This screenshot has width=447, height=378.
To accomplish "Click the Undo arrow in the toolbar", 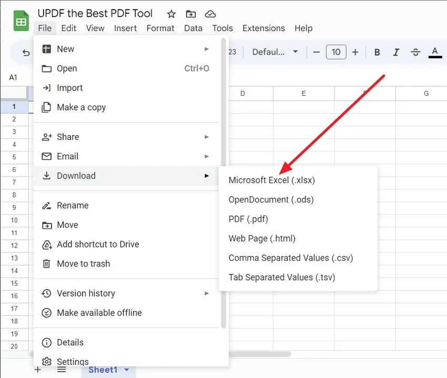I will [26, 53].
